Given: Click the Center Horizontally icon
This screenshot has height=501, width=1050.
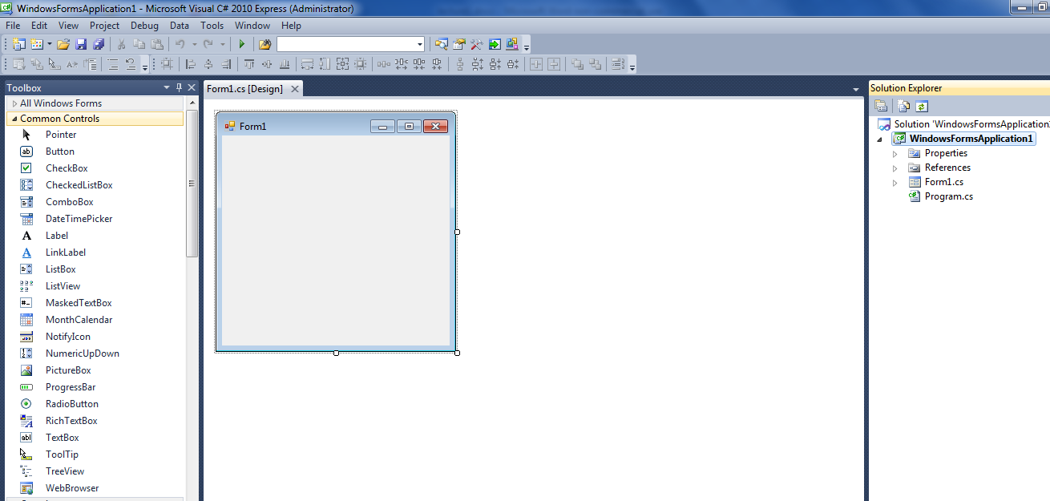Looking at the screenshot, I should pos(536,64).
